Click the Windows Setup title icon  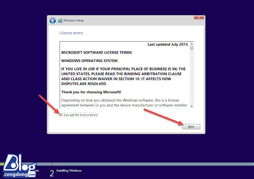[x=60, y=21]
